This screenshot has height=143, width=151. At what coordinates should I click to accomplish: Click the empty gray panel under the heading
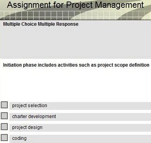(75, 42)
